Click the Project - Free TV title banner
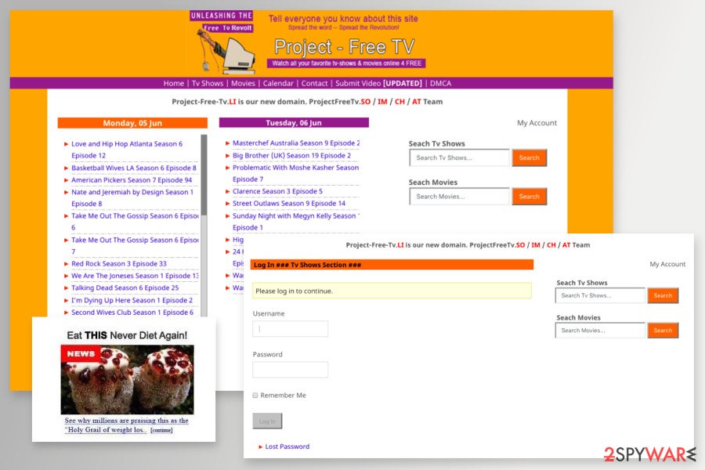 (345, 47)
